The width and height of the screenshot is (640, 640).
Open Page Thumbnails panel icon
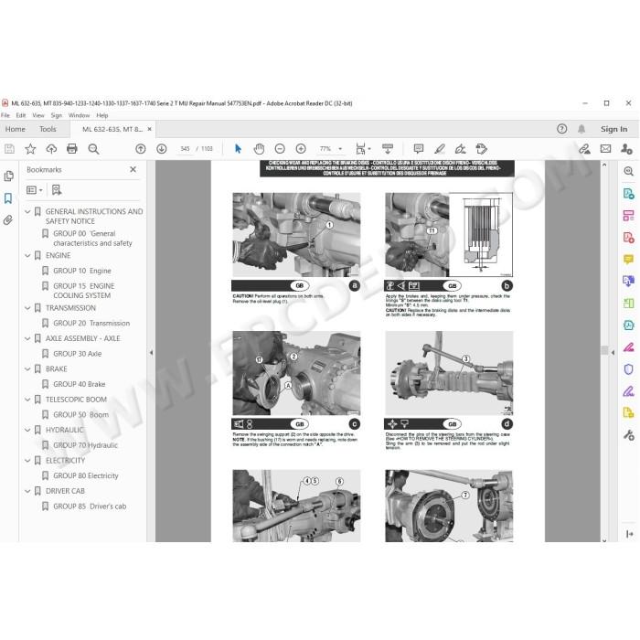[x=8, y=176]
